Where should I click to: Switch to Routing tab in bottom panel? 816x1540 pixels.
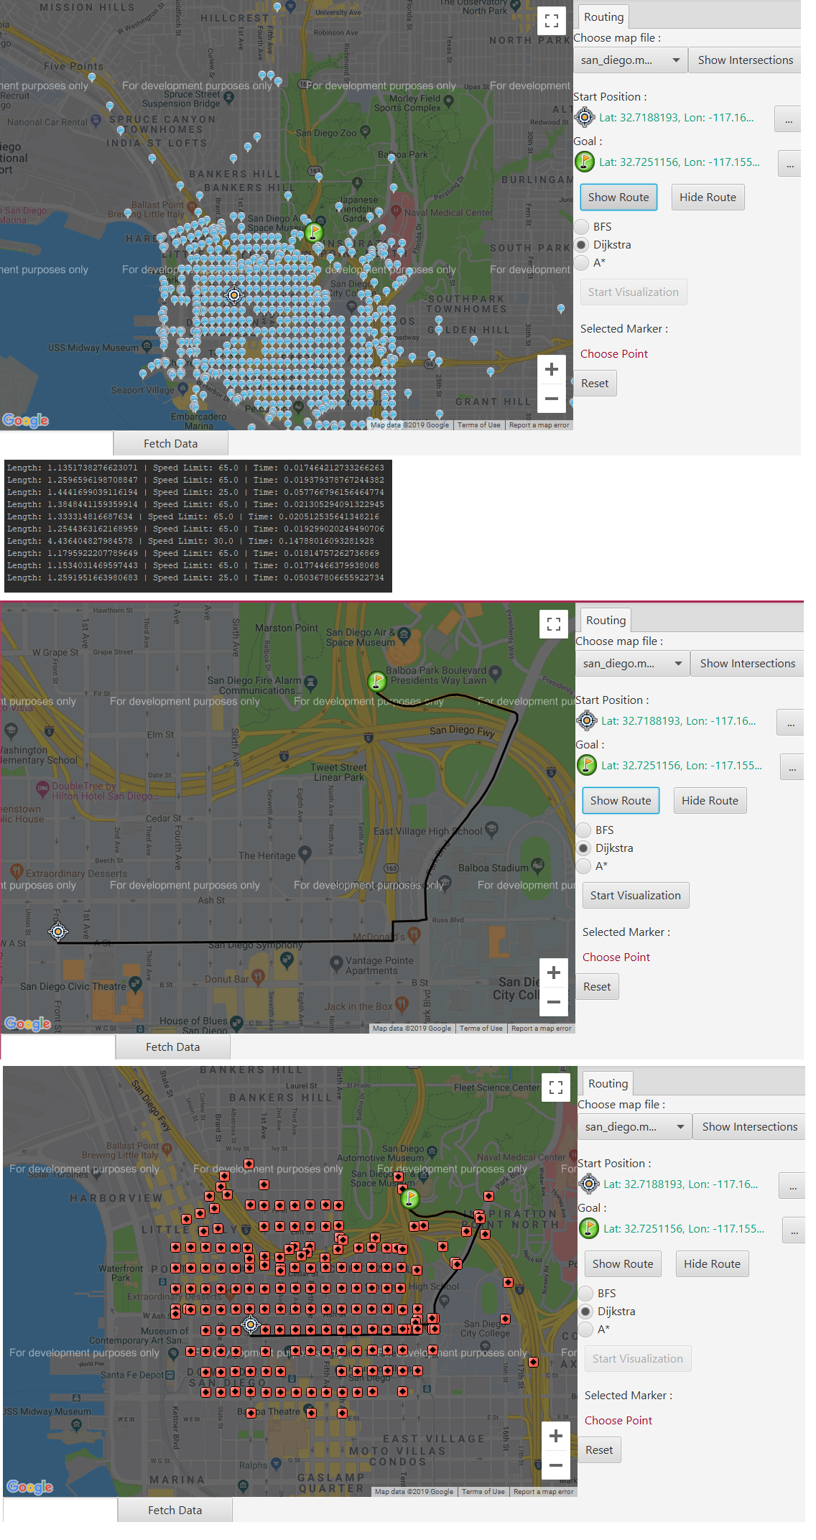[608, 1084]
